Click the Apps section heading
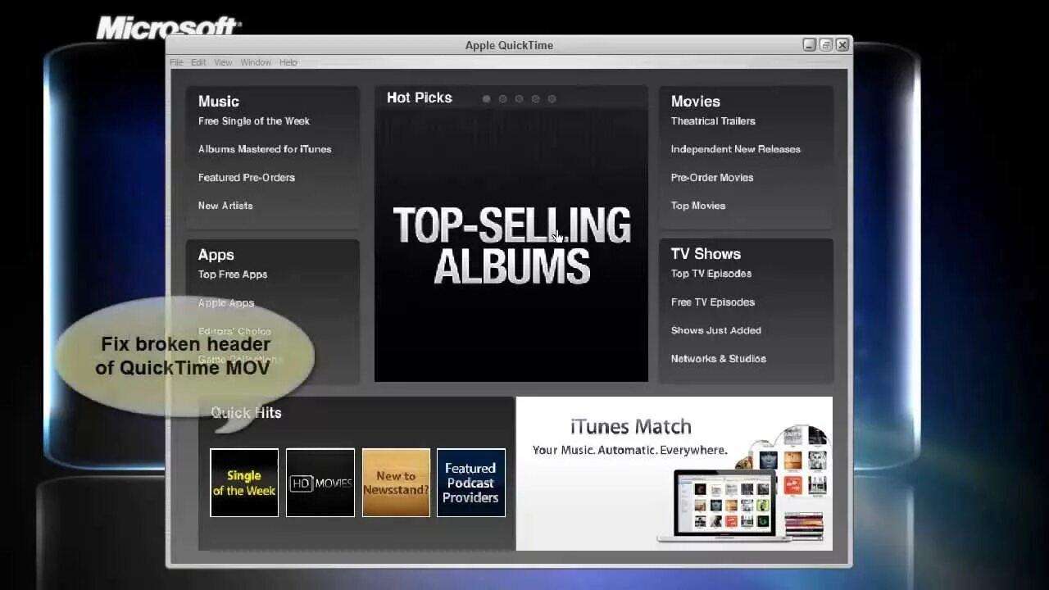 [x=216, y=255]
